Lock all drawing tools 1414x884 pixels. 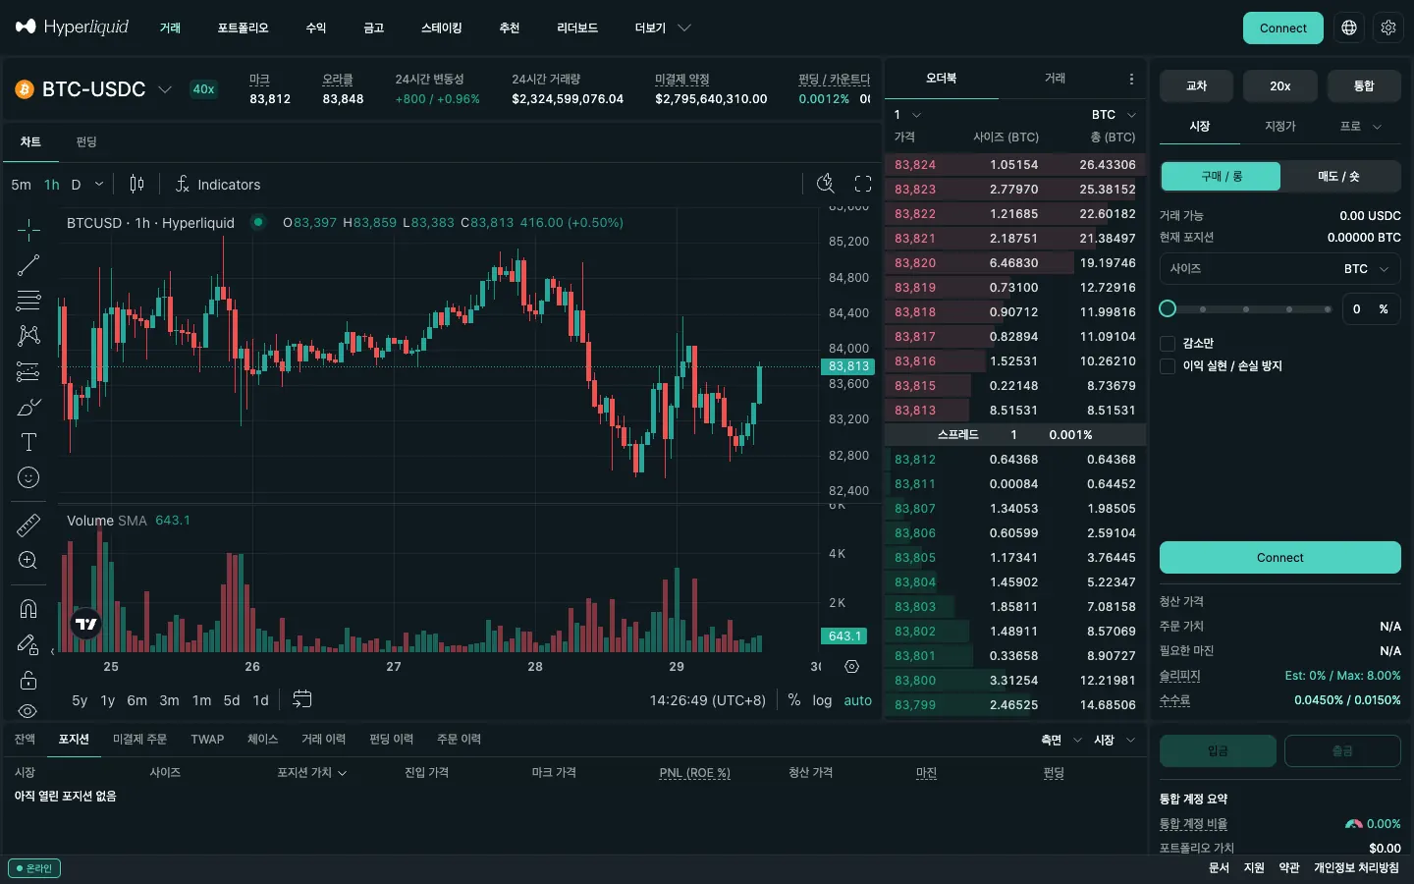tap(28, 680)
